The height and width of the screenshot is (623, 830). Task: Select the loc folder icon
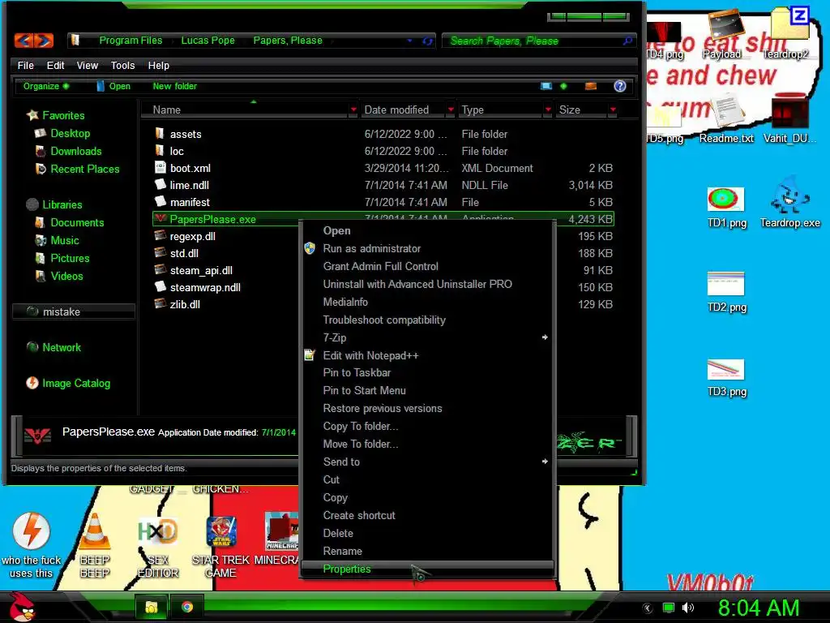pyautogui.click(x=160, y=150)
